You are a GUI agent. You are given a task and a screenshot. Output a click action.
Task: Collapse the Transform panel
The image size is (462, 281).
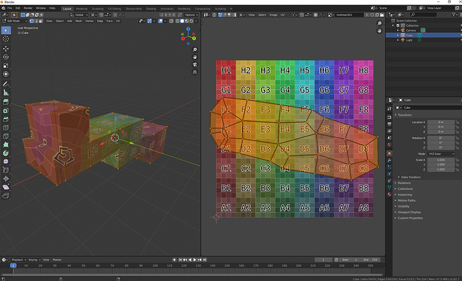[x=404, y=115]
